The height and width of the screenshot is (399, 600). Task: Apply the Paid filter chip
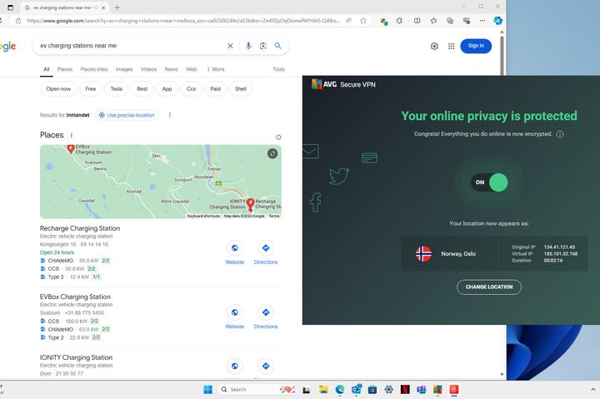click(x=215, y=89)
